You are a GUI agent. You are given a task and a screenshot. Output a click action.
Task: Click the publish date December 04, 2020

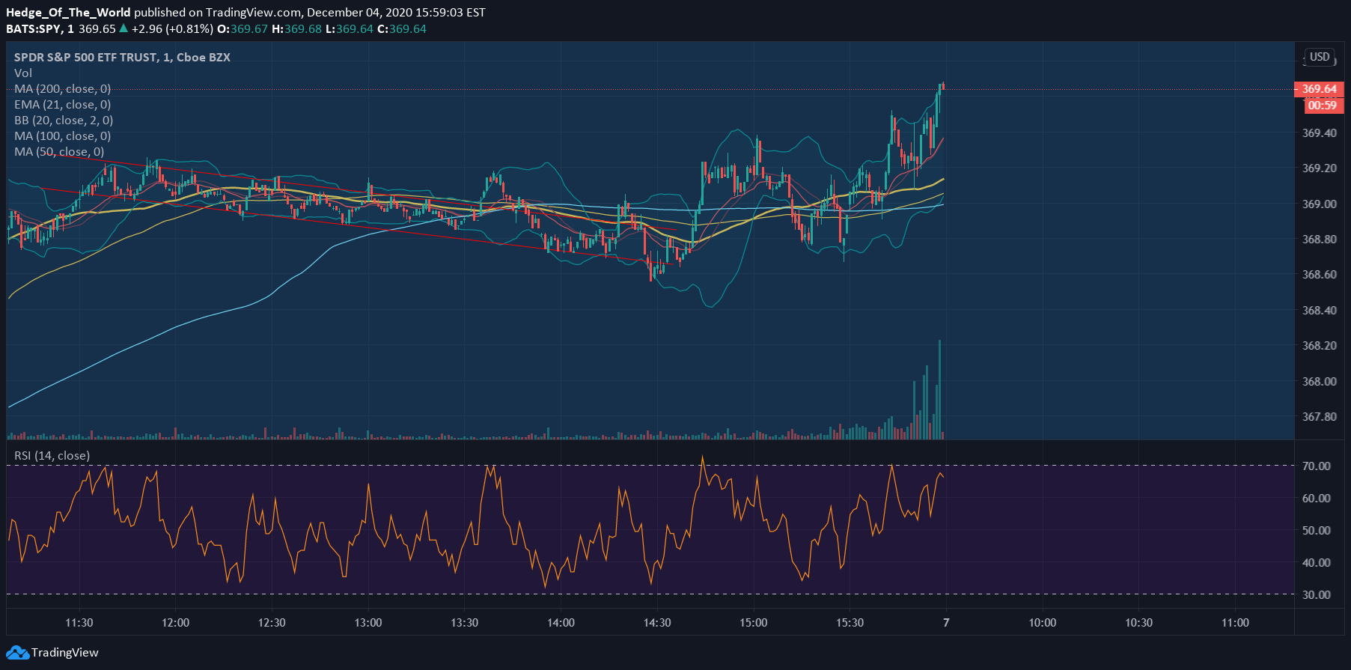358,12
